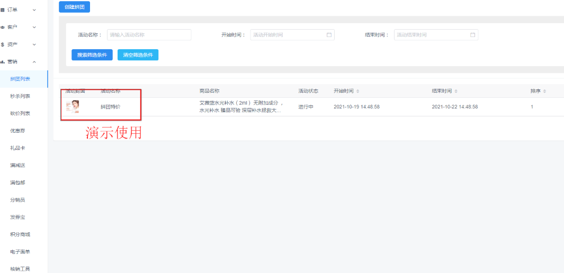Click the 搜索筛选条件 button
Viewport: 564px width, 273px height.
[x=92, y=55]
